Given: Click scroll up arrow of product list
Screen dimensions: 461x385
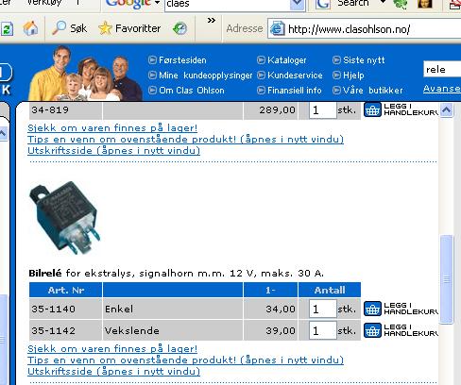Looking at the screenshot, I should pos(446,110).
